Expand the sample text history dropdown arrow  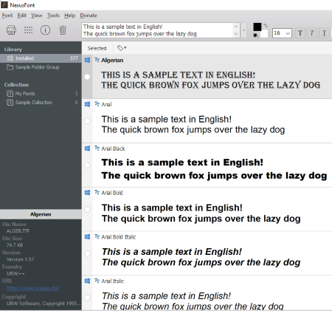(x=243, y=30)
